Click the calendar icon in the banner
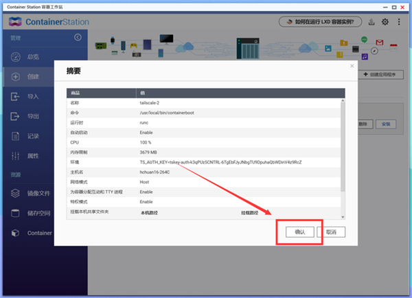Viewport: 412px width, 298px height. coord(393,47)
